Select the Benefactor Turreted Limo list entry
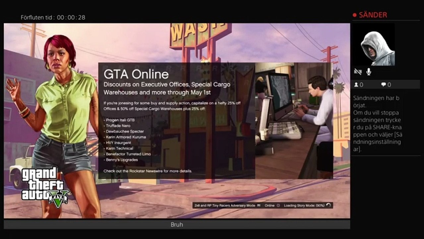 tap(127, 154)
